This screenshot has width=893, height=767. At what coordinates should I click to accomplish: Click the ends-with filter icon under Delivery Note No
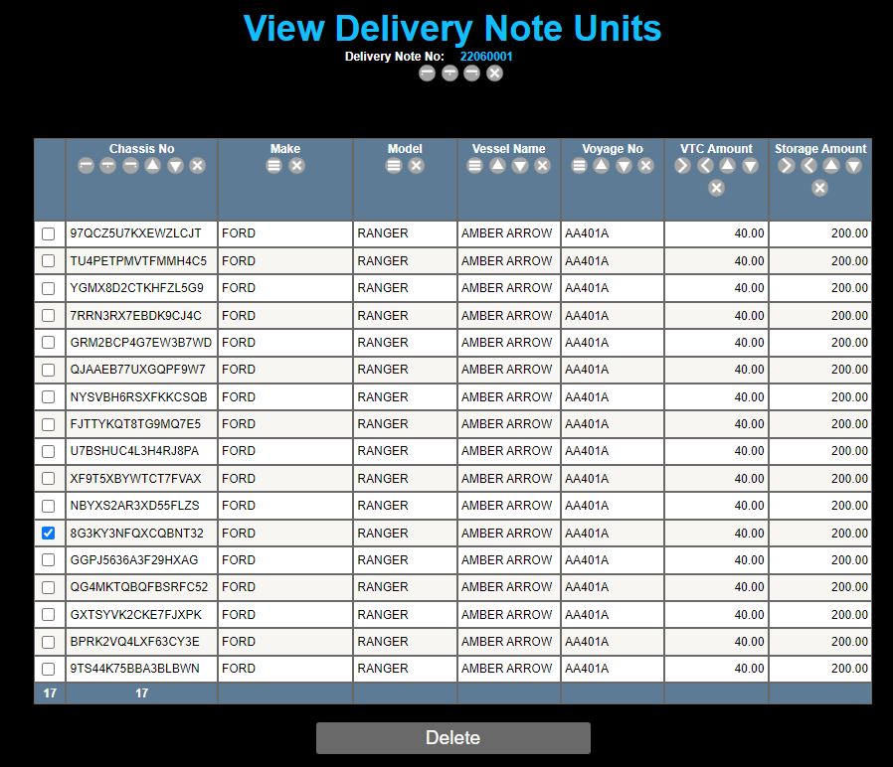472,74
